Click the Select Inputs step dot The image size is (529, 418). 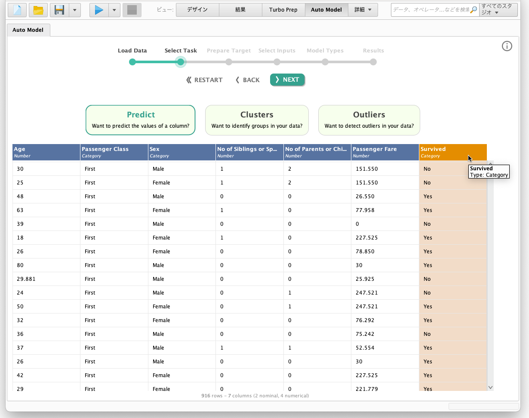(277, 62)
